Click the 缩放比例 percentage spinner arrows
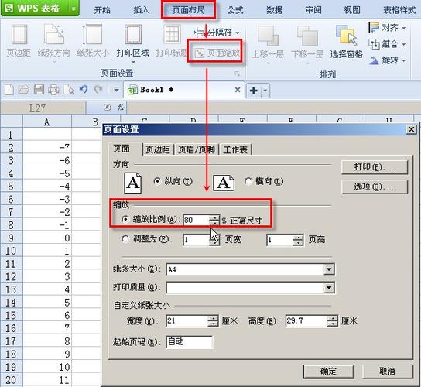This screenshot has height=387, width=421. [214, 220]
